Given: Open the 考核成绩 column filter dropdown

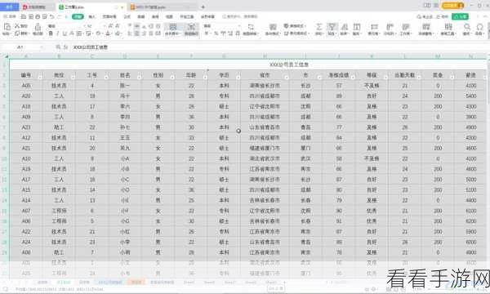Looking at the screenshot, I should pyautogui.click(x=353, y=77).
